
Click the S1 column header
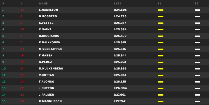(x=159, y=4)
